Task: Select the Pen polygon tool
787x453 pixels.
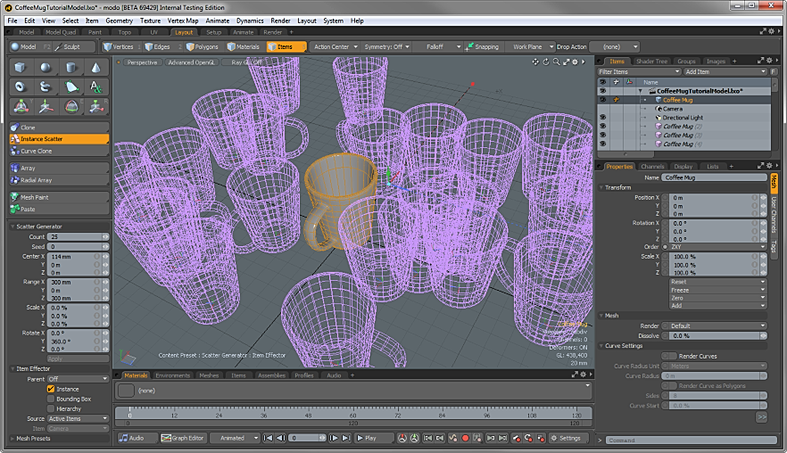Action: pos(71,86)
